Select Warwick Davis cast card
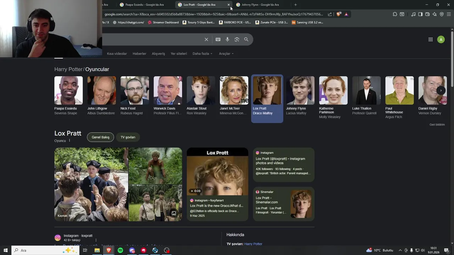Screen dimensions: 454x255 tap(168, 96)
